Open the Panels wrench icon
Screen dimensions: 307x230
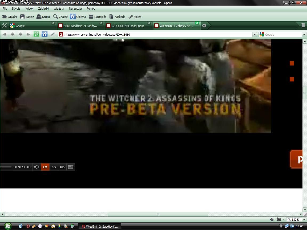pos(4,26)
